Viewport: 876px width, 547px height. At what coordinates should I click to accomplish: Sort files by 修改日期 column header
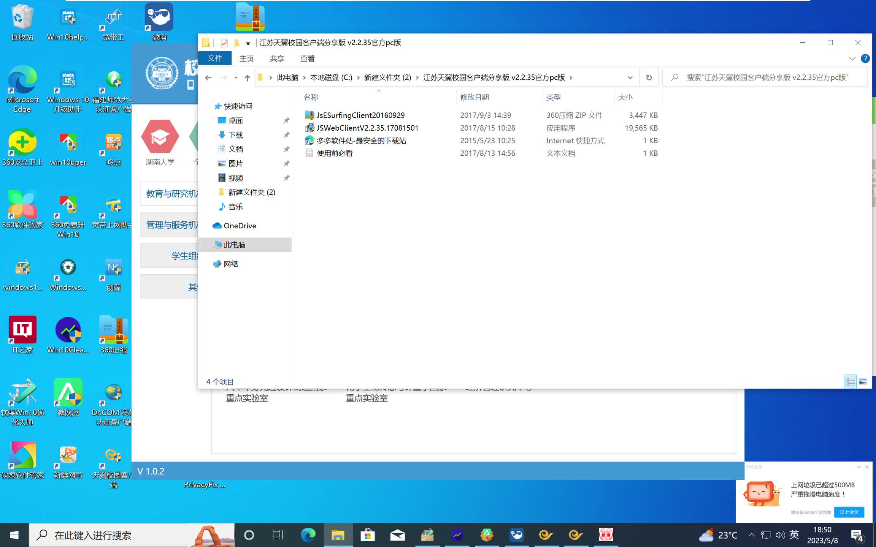500,97
